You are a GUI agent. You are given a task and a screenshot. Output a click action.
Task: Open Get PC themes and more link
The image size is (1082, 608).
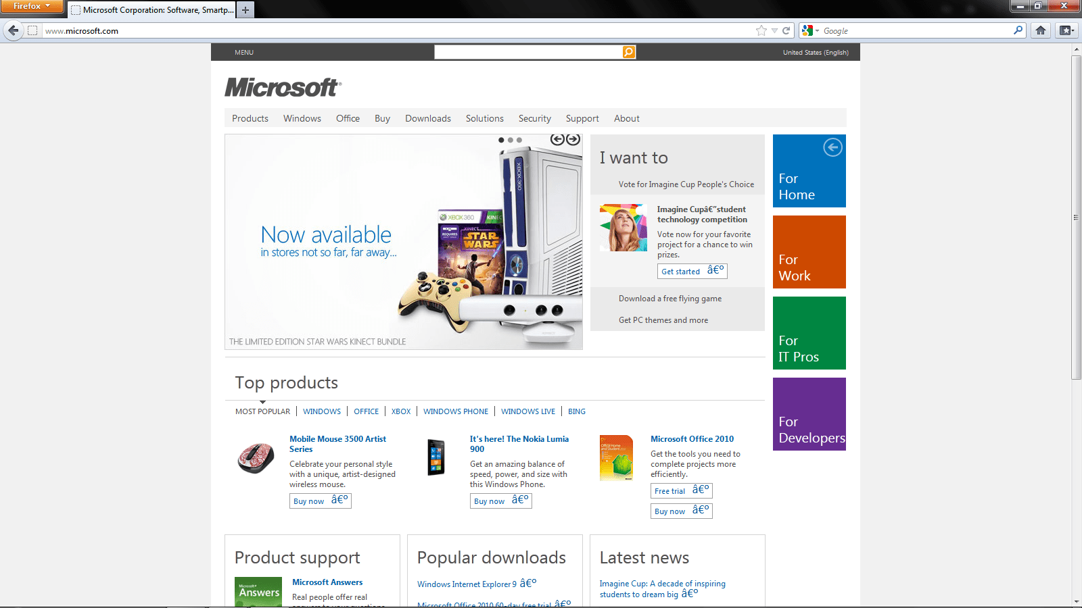click(x=663, y=320)
